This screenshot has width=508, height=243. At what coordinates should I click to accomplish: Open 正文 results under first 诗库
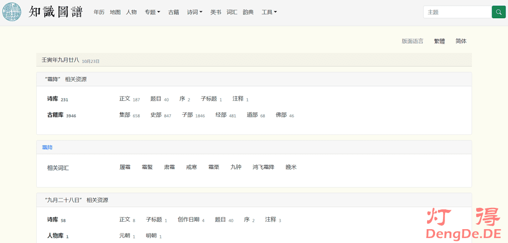pyautogui.click(x=125, y=98)
